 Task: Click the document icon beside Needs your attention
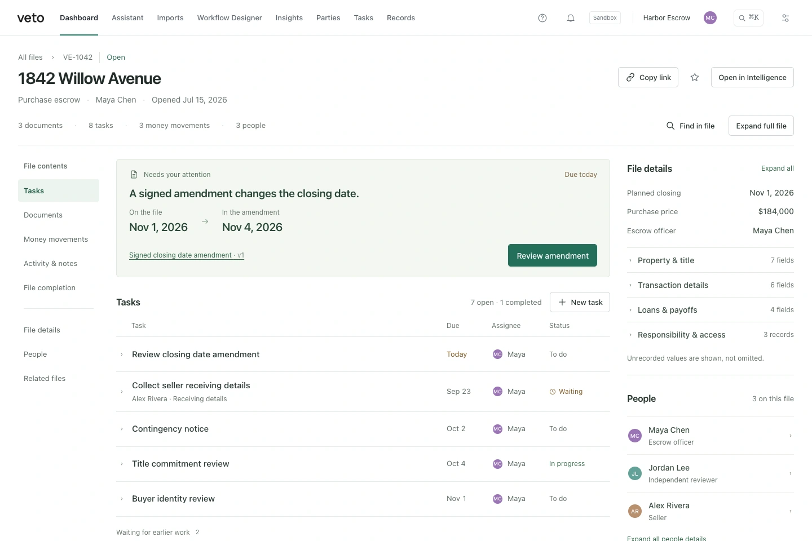tap(134, 175)
